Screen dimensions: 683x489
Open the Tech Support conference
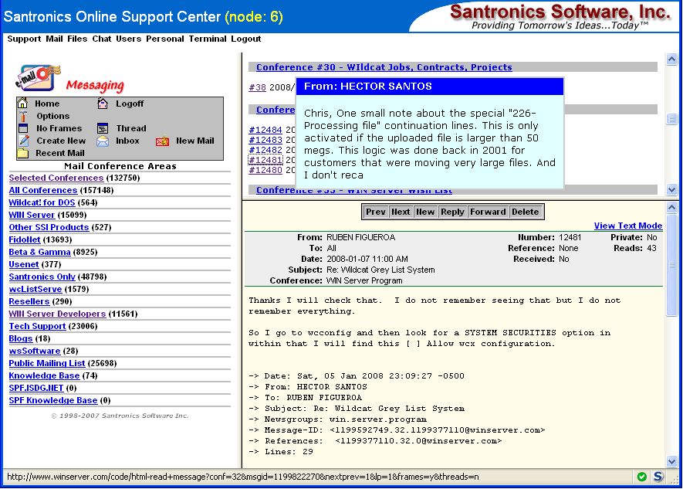(37, 326)
